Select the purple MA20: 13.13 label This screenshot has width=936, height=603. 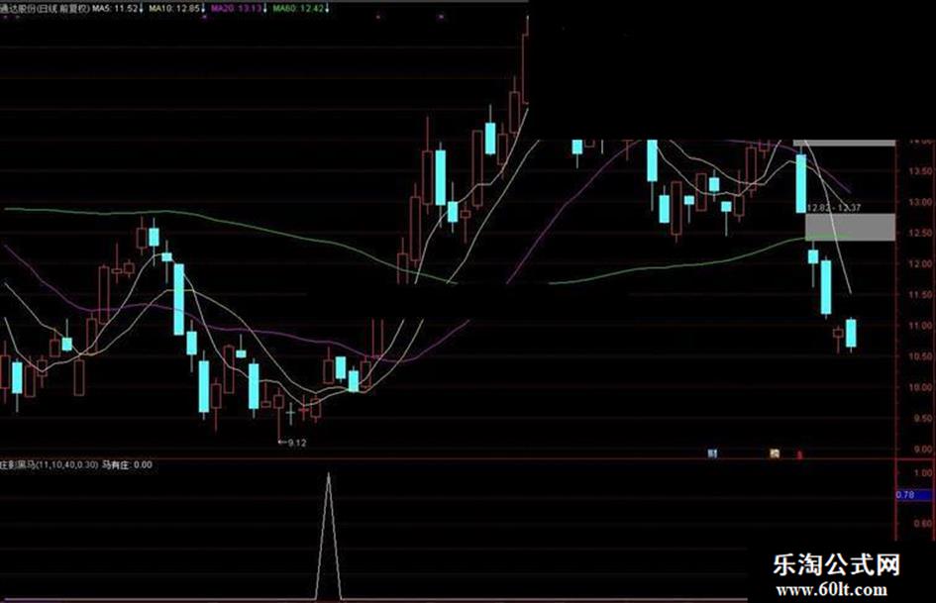point(237,8)
